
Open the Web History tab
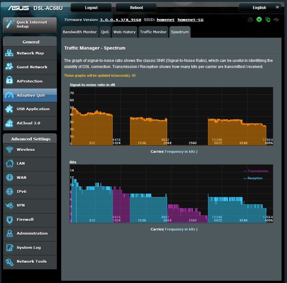click(124, 32)
